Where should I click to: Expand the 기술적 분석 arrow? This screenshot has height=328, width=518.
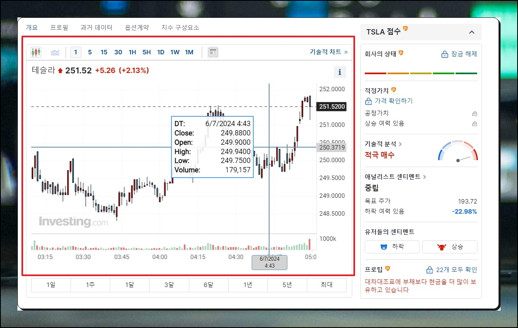pos(400,144)
